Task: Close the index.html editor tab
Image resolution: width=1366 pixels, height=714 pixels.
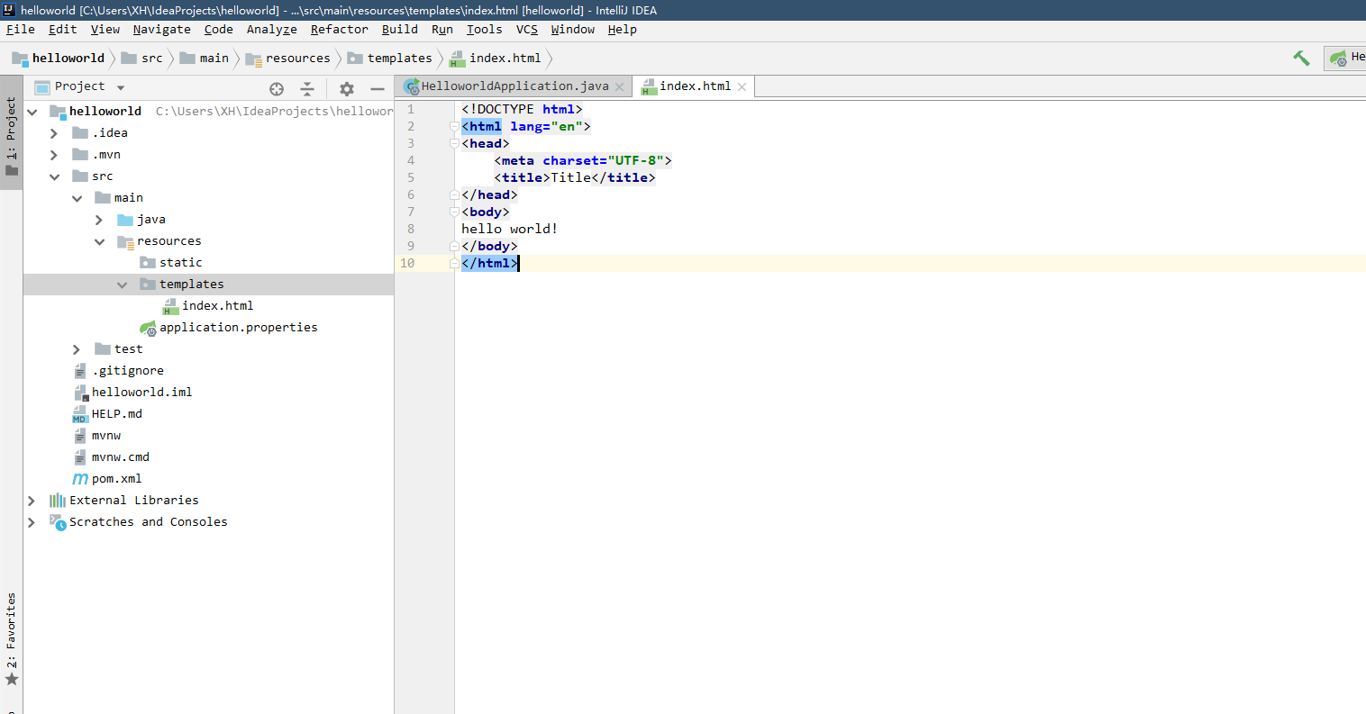Action: tap(742, 87)
